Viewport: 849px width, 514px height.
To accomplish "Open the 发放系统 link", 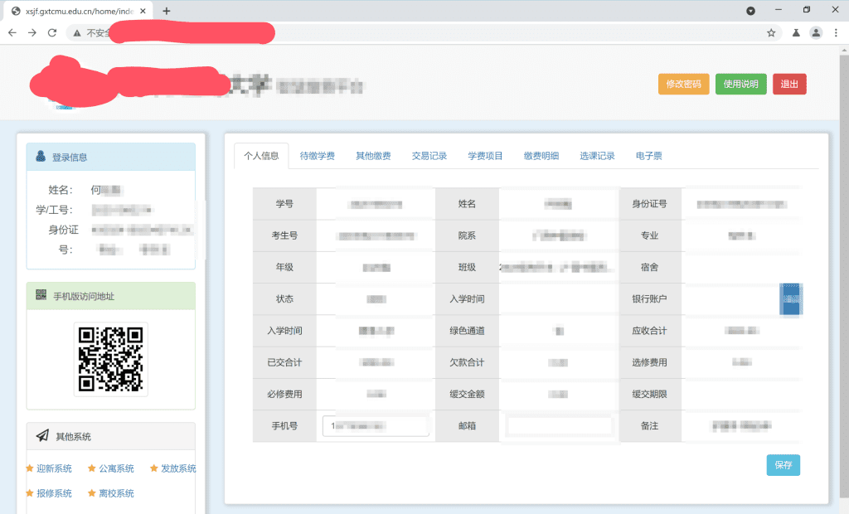I will pos(178,468).
